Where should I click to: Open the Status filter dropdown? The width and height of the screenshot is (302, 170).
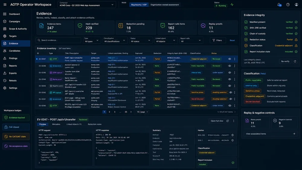click(x=141, y=40)
